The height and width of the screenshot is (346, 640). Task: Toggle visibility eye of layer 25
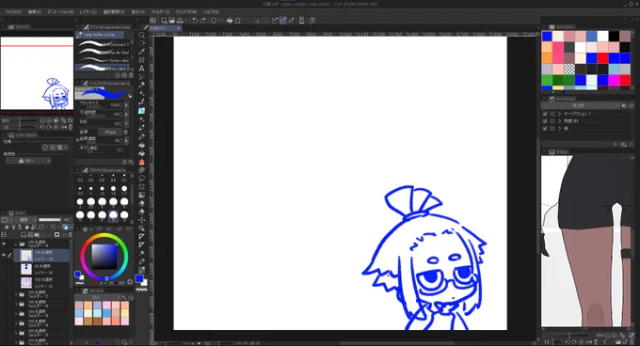click(4, 255)
